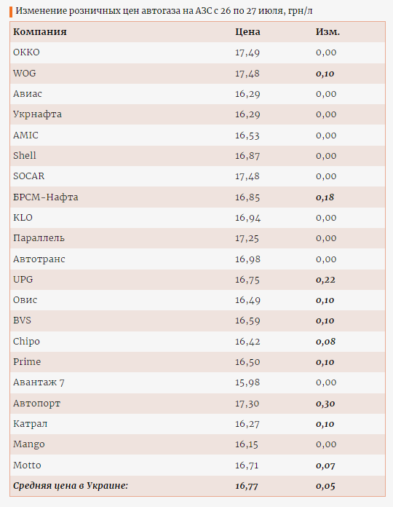Select the Компания column header
Viewport: 393px width, 507px height.
tap(40, 32)
